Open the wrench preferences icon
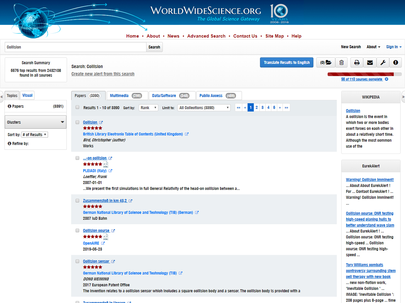 [x=383, y=63]
